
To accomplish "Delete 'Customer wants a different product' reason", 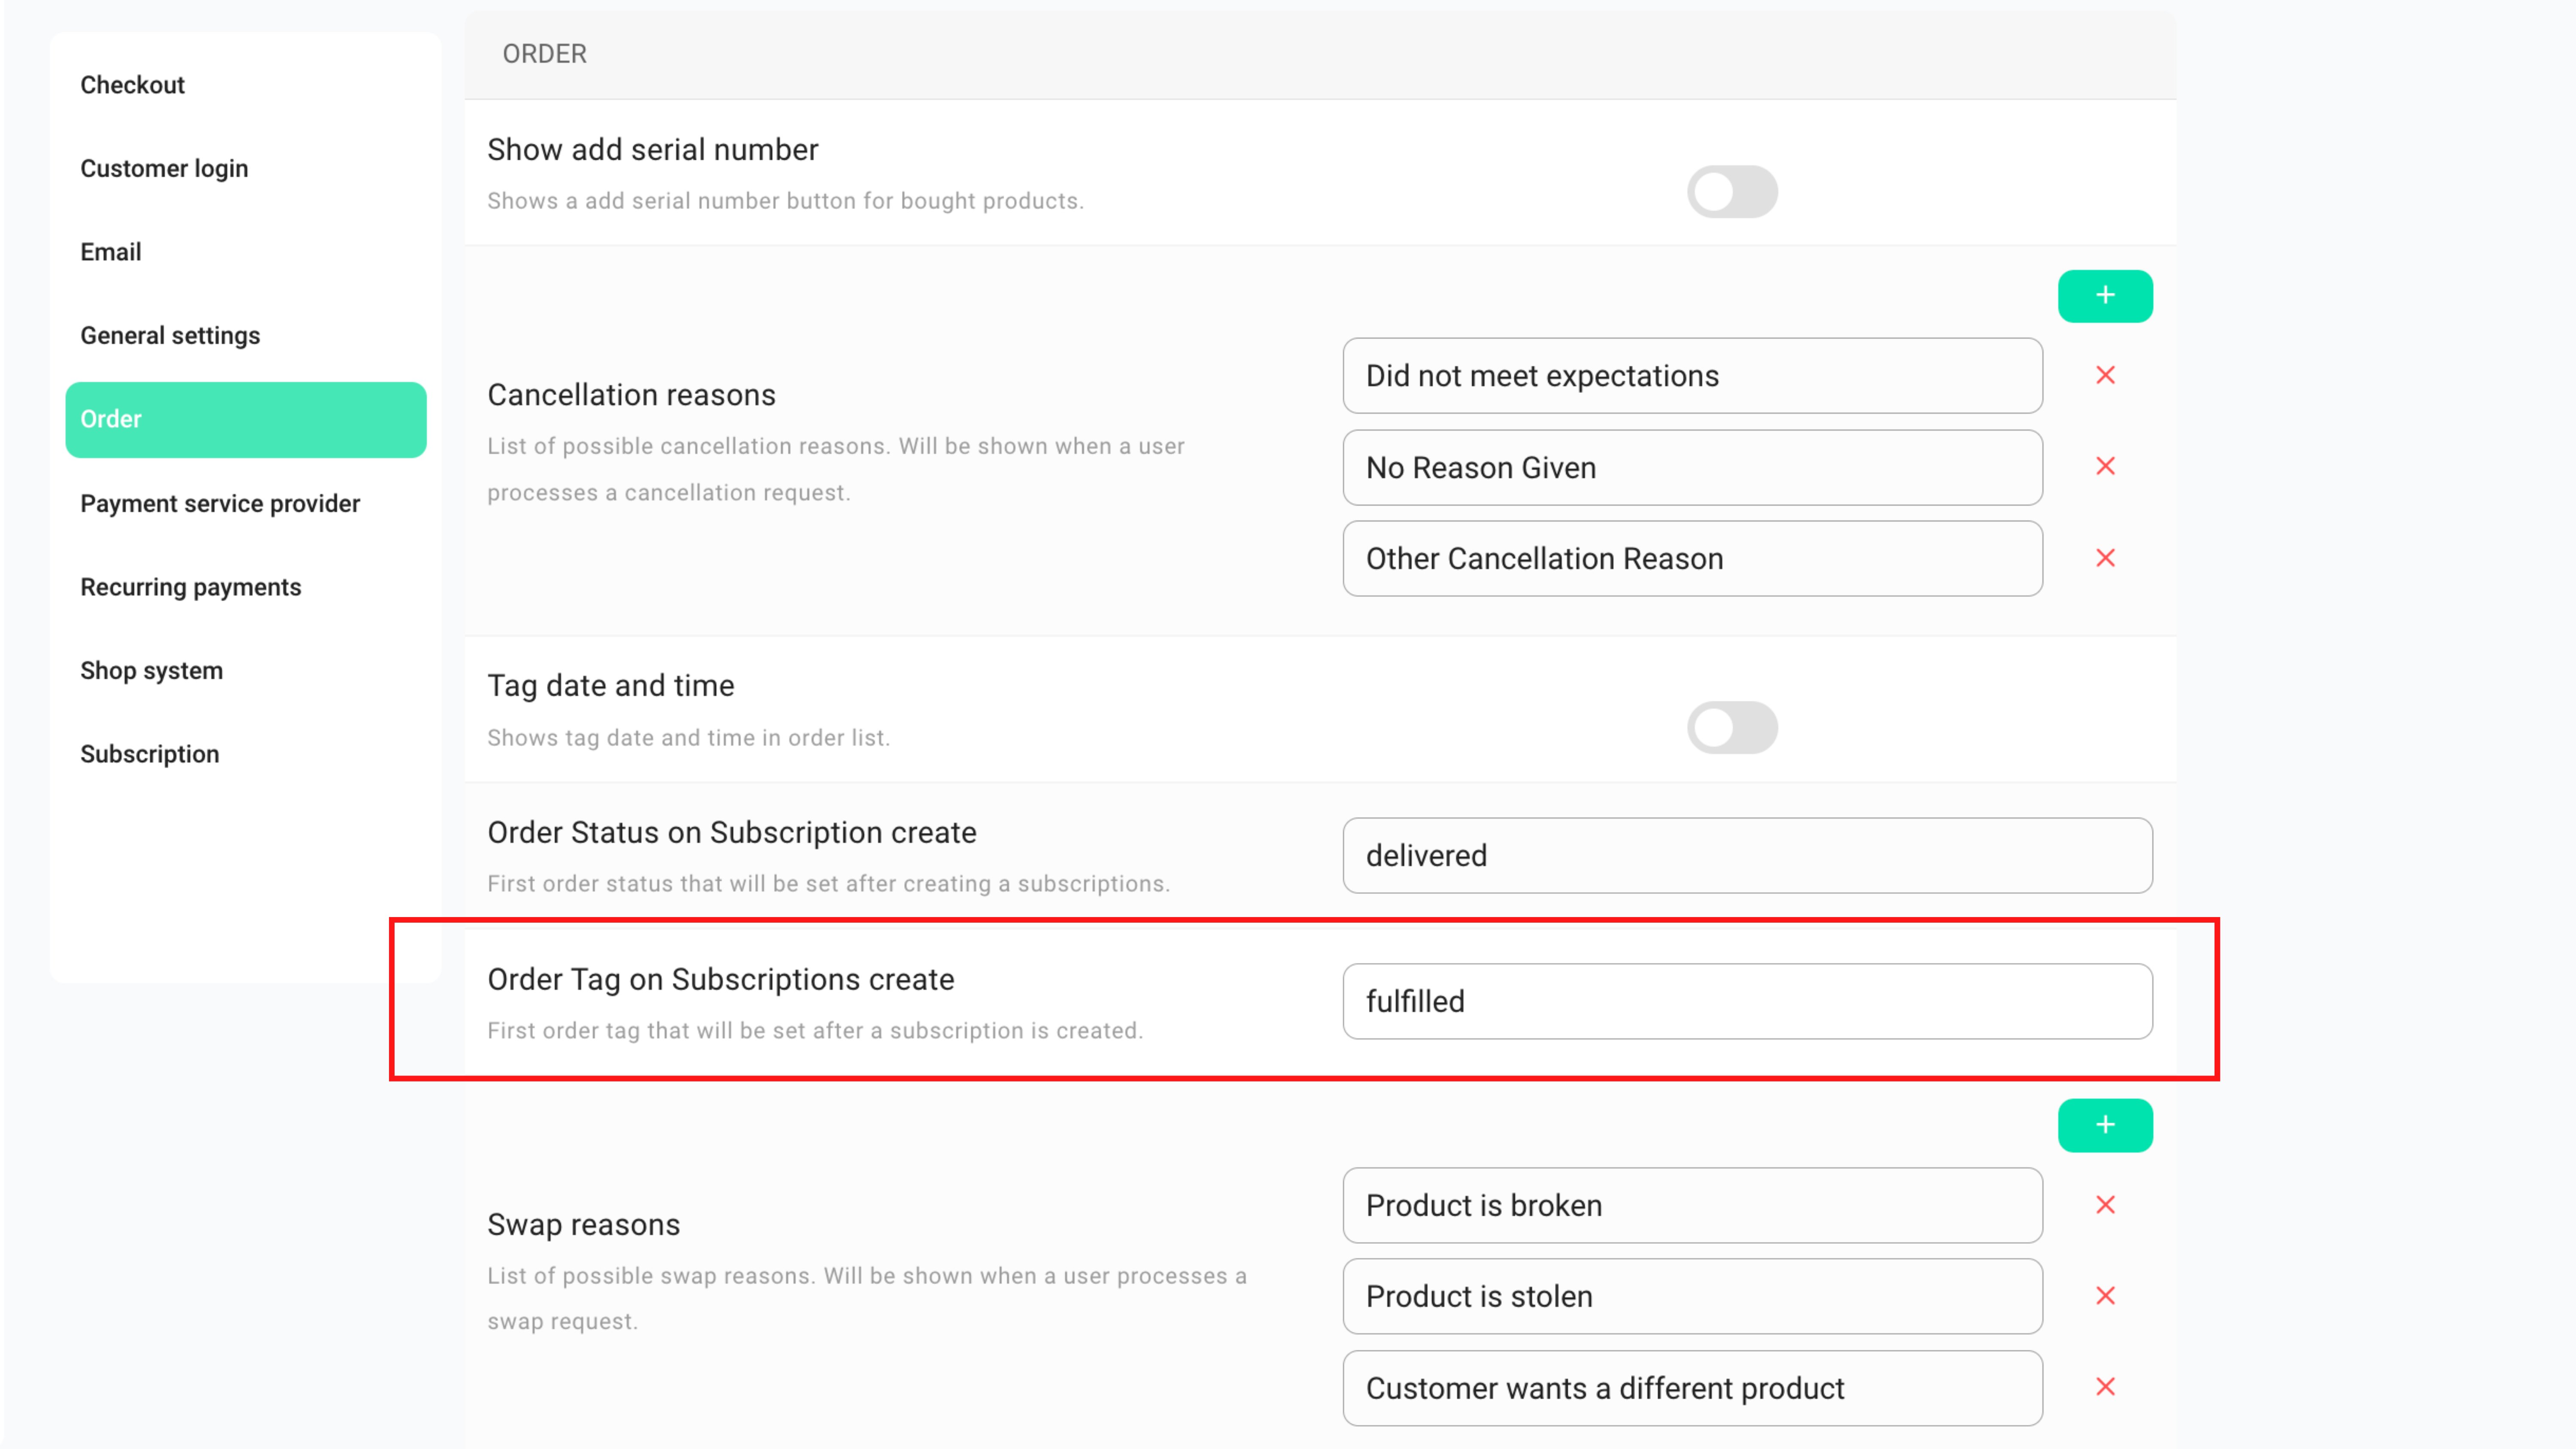I will coord(2105,1387).
